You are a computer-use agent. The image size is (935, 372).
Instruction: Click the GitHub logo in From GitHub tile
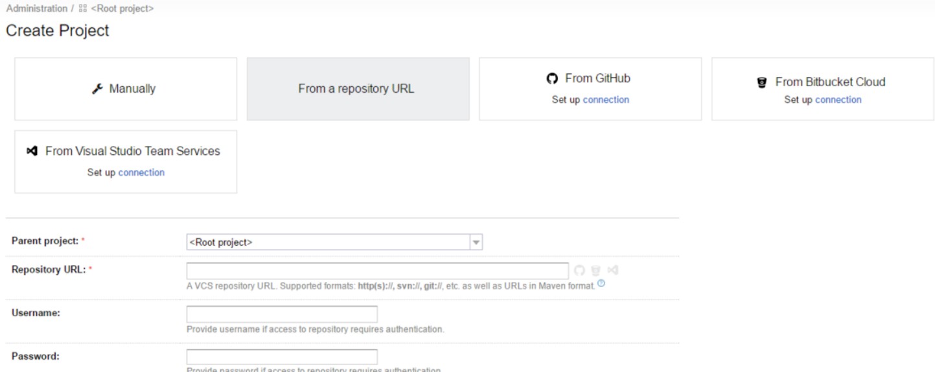pos(552,78)
